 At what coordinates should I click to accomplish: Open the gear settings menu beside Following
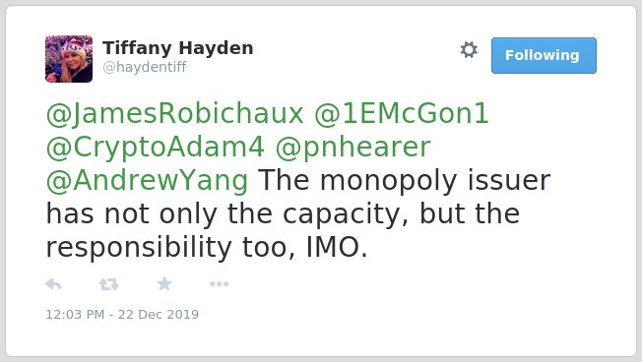click(x=469, y=50)
